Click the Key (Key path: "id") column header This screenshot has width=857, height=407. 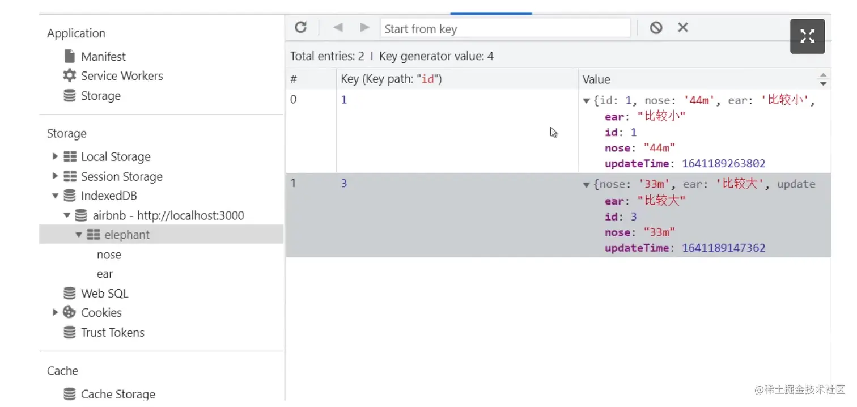coord(457,79)
